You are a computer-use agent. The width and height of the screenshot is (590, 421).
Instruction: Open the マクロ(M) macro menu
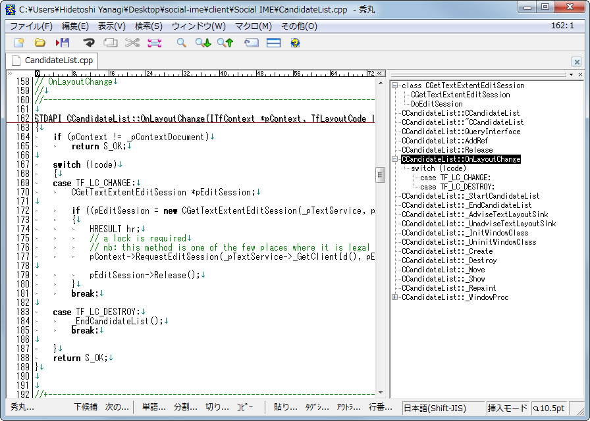pyautogui.click(x=253, y=26)
